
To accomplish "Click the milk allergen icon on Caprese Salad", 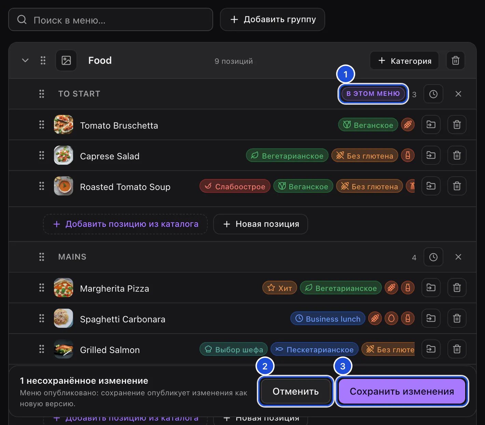I will pyautogui.click(x=408, y=156).
